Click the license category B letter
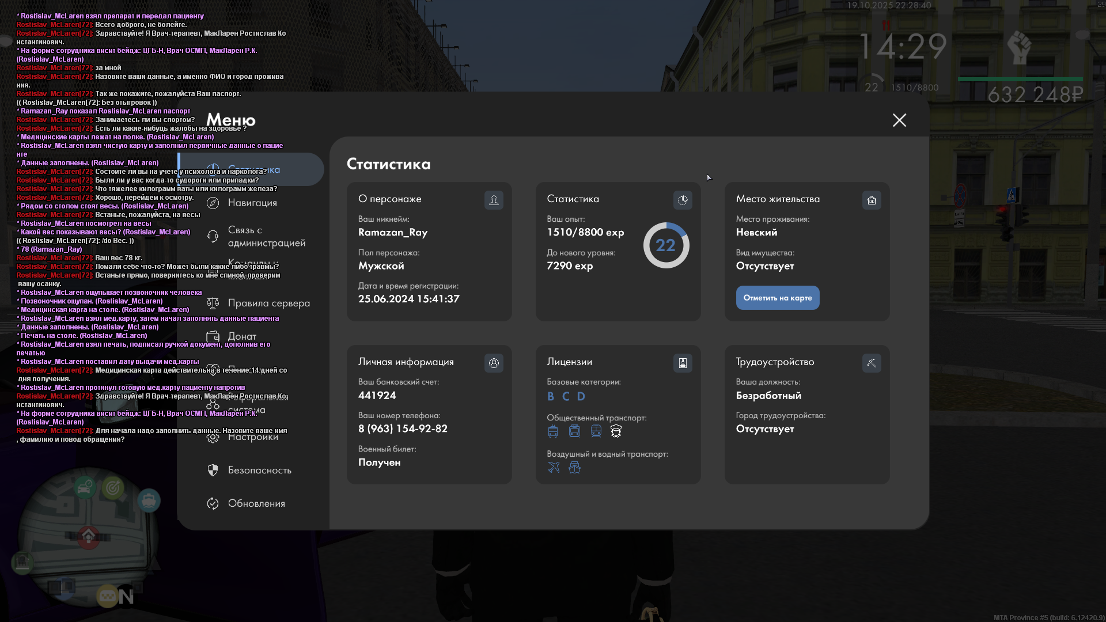This screenshot has height=622, width=1106. tap(551, 396)
